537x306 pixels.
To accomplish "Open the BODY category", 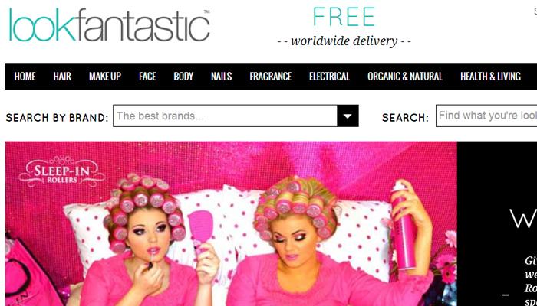I will (x=183, y=76).
